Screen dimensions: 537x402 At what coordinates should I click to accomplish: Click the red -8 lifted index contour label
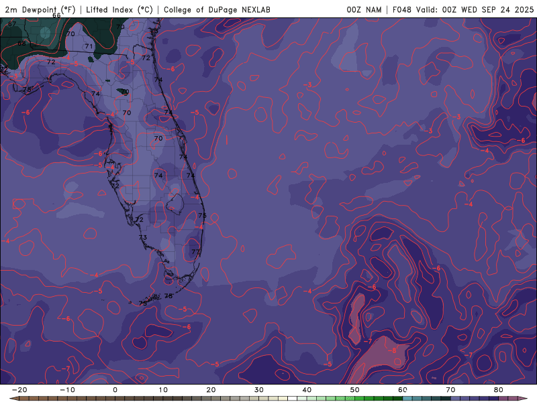tap(392, 350)
